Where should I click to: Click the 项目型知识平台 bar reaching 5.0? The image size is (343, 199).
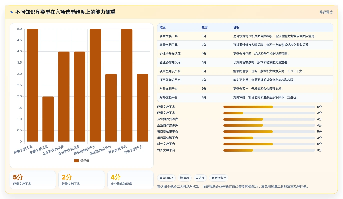tap(95, 85)
